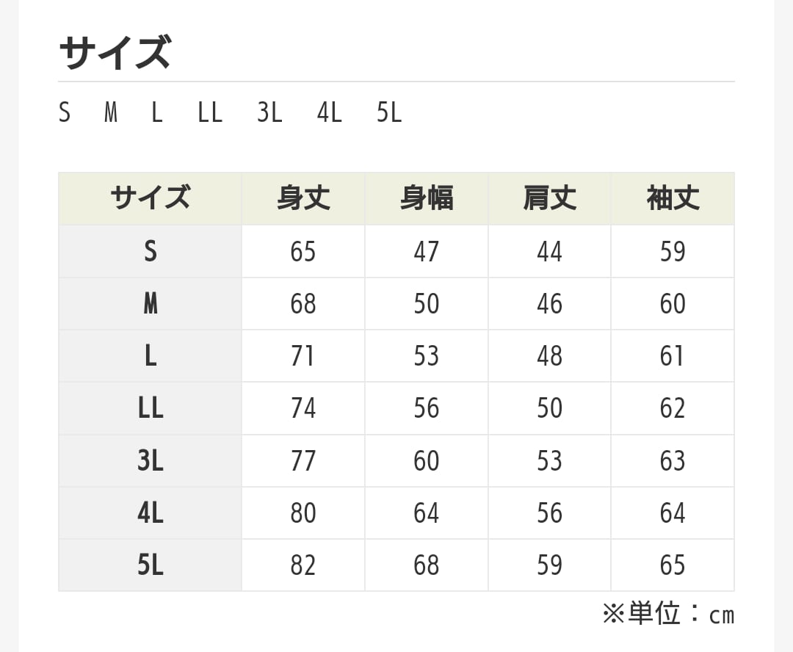Select the 4L option in the top size list
This screenshot has width=793, height=652.
click(330, 113)
